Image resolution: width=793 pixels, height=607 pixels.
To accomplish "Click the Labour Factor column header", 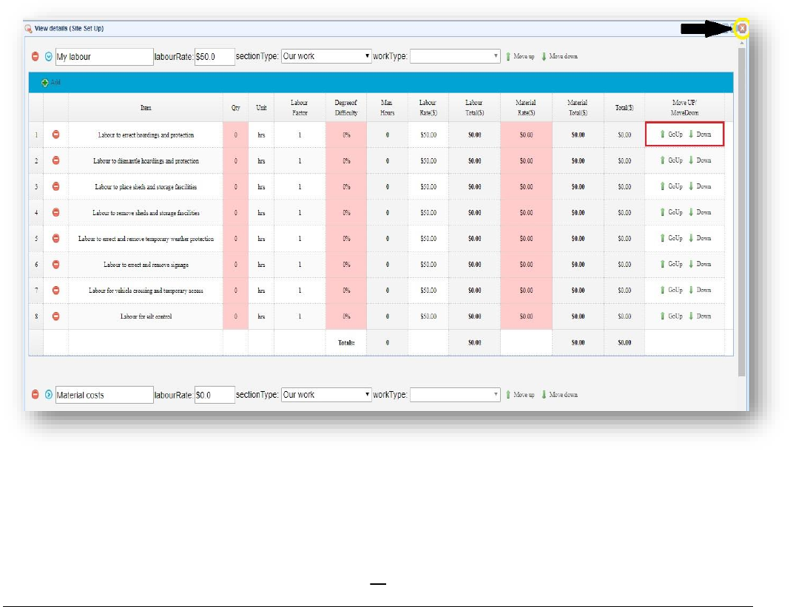I will (300, 108).
